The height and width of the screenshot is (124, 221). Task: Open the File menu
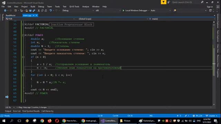pos(3,7)
